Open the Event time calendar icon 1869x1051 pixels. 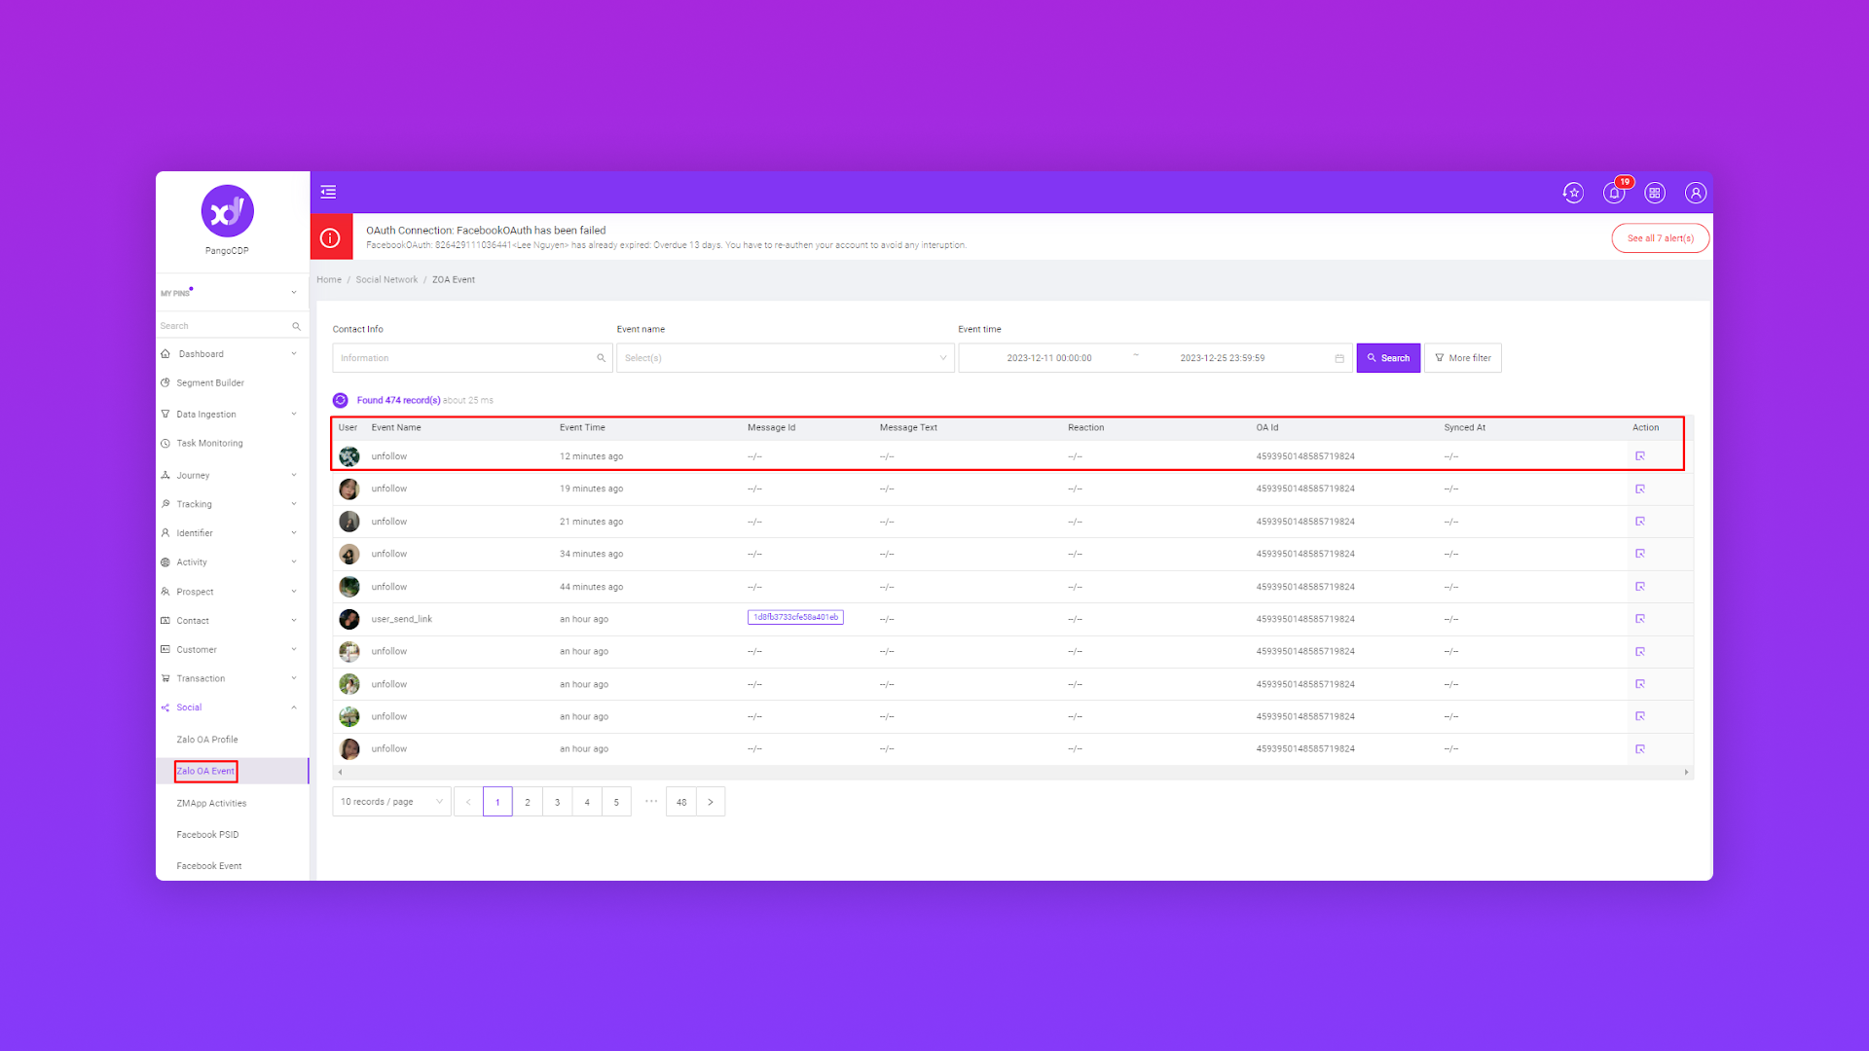1339,358
